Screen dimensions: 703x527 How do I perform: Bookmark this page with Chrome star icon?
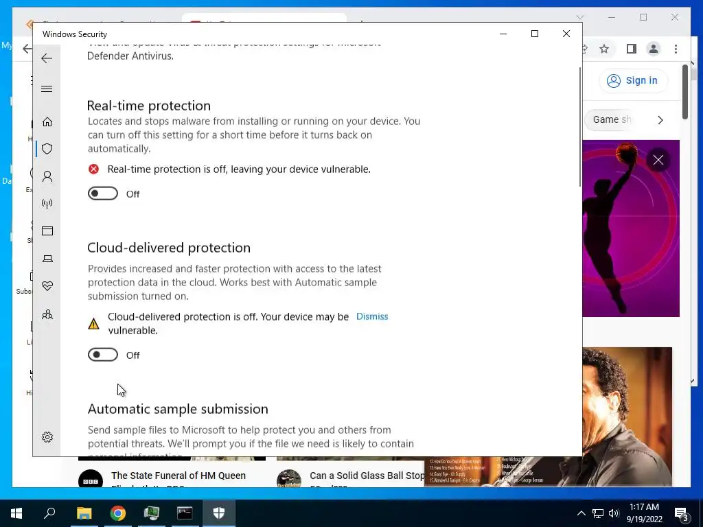coord(604,49)
